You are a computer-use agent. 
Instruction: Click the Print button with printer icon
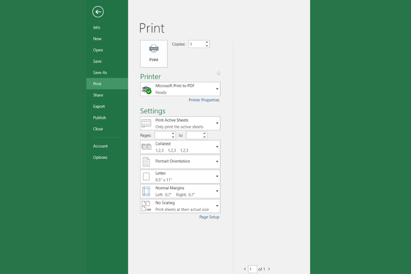[154, 53]
